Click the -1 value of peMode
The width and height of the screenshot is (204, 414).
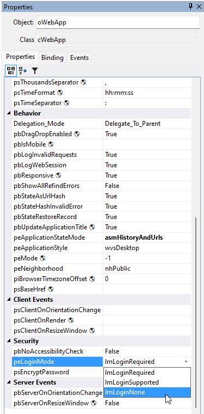tap(108, 258)
